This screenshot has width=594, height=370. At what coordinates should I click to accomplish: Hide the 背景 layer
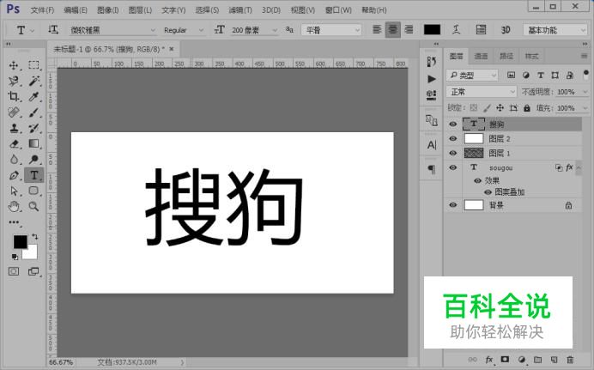tap(452, 205)
